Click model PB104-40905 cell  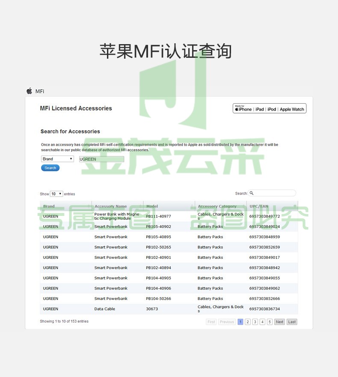tap(158, 278)
